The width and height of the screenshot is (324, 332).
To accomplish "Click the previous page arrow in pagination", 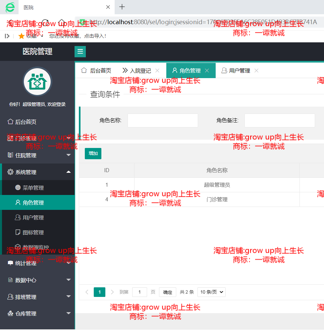I will pyautogui.click(x=87, y=292).
